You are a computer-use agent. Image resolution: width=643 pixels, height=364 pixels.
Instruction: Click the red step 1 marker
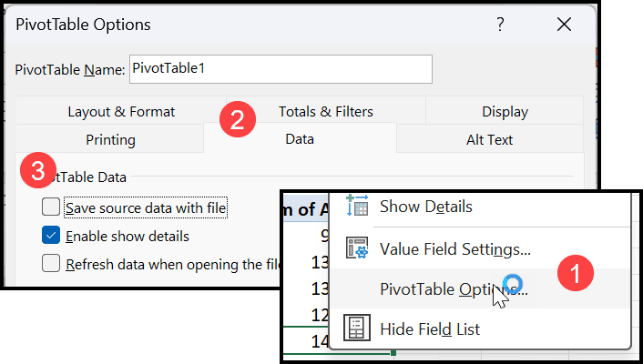(x=576, y=273)
